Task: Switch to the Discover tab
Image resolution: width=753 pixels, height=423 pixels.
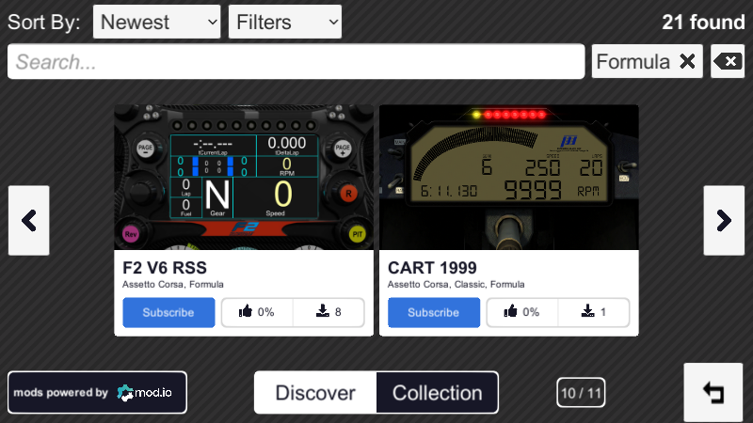Action: [x=315, y=393]
